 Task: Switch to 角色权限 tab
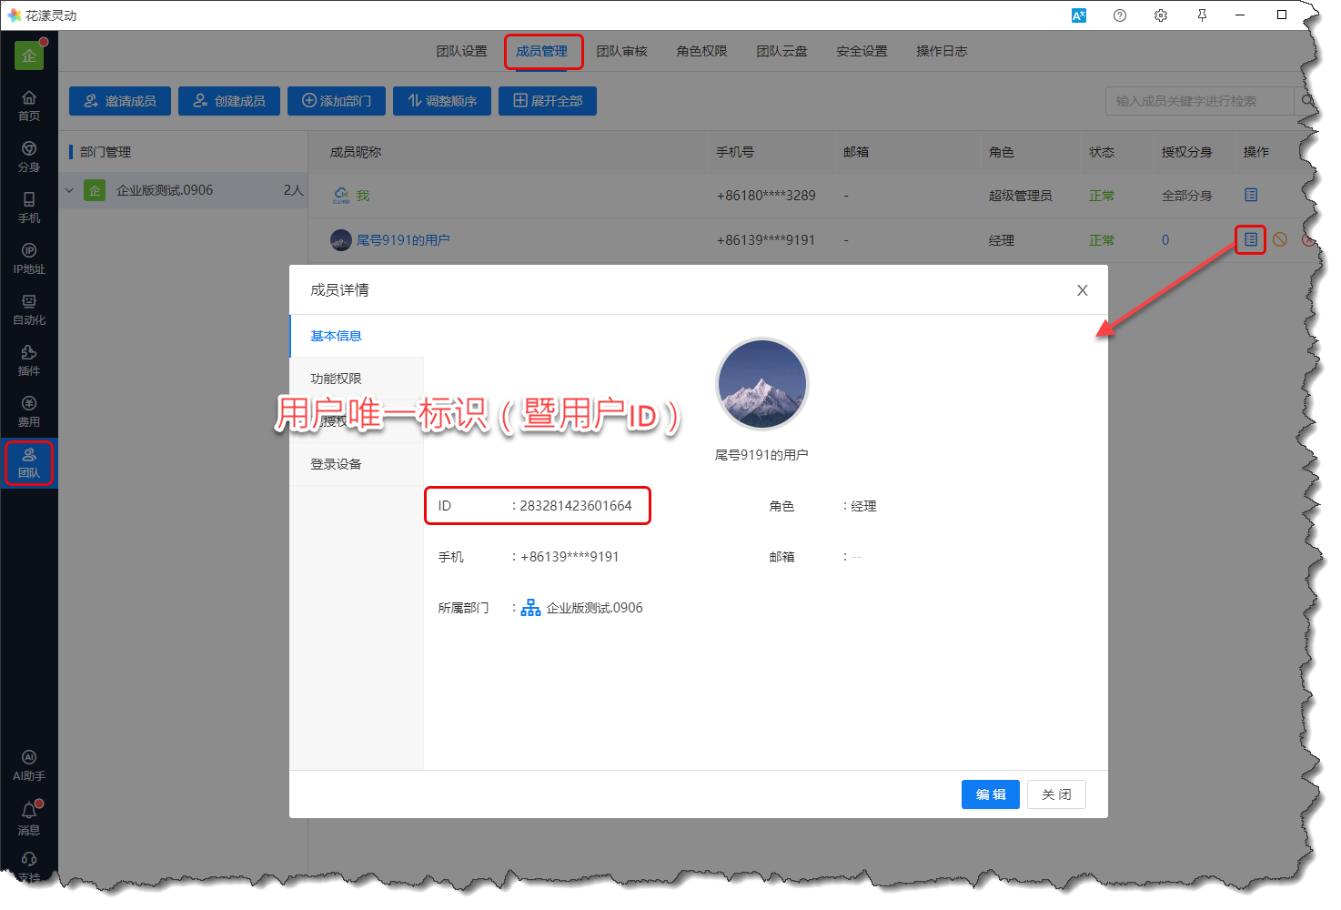[x=701, y=51]
